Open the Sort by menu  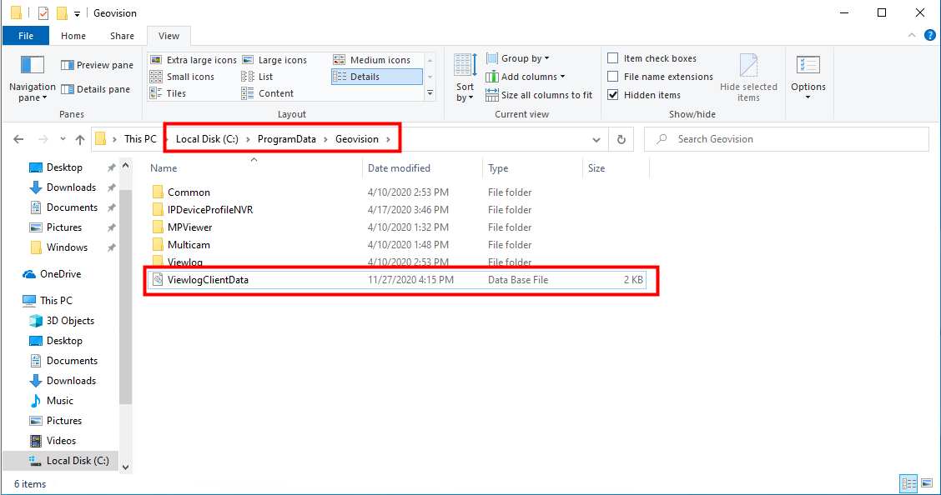coord(465,78)
